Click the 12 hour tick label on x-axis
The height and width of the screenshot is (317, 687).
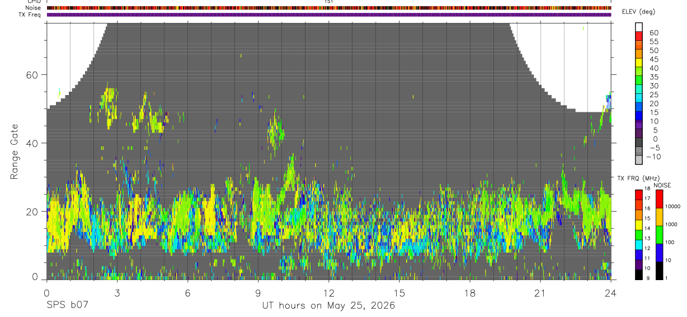pos(329,293)
